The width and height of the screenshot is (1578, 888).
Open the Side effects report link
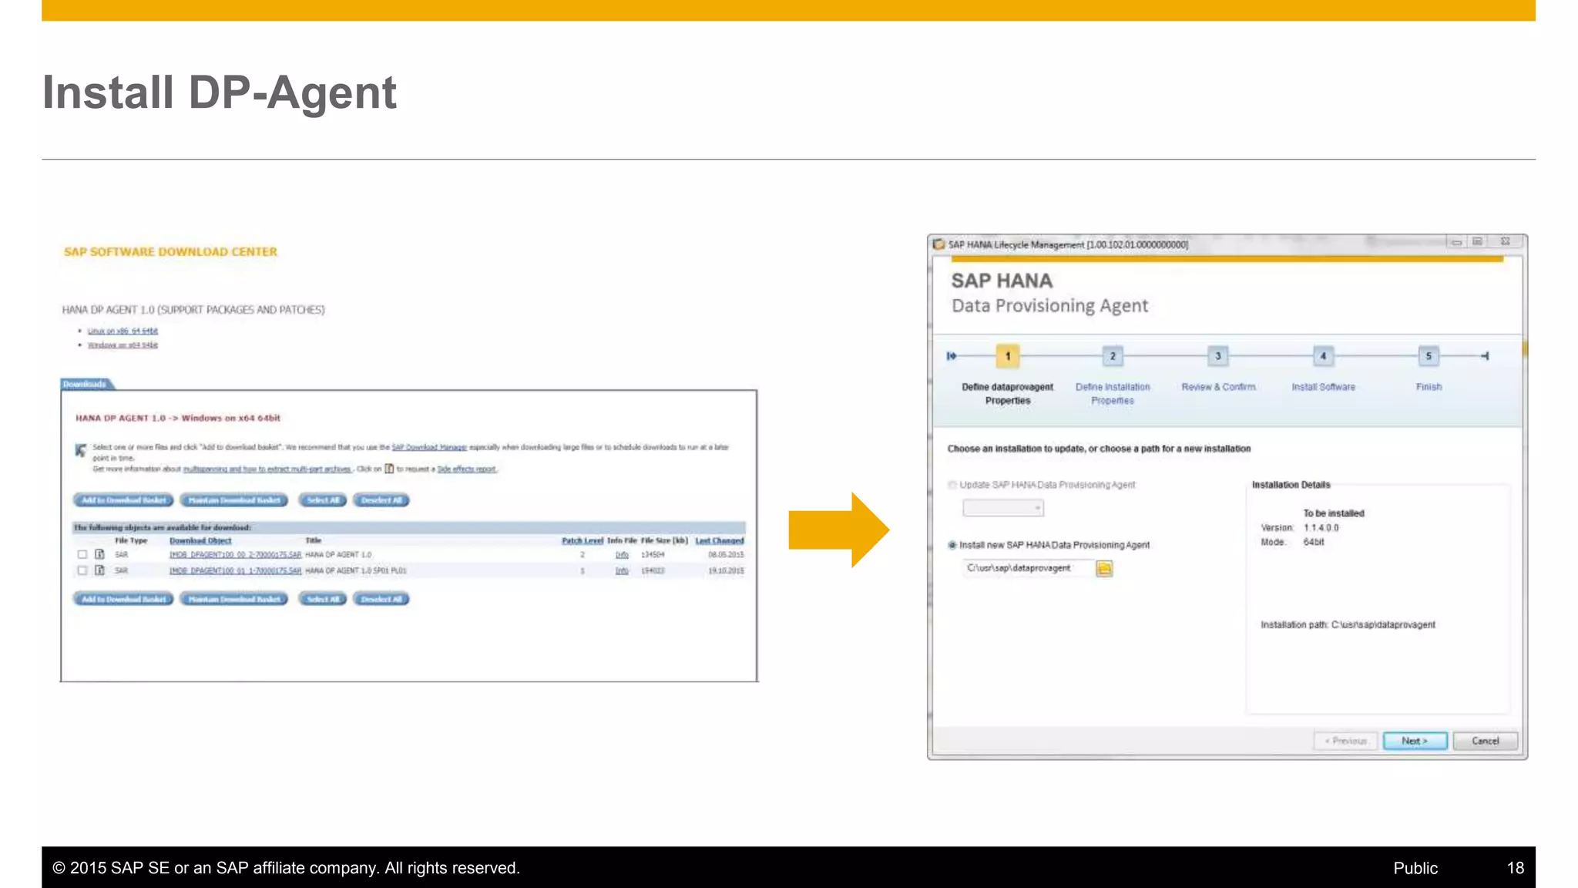click(x=467, y=469)
